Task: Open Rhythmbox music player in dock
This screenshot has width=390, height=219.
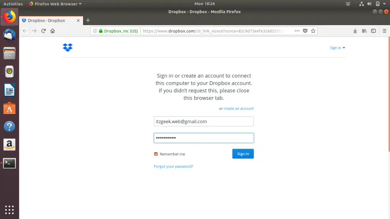Action: tap(10, 71)
